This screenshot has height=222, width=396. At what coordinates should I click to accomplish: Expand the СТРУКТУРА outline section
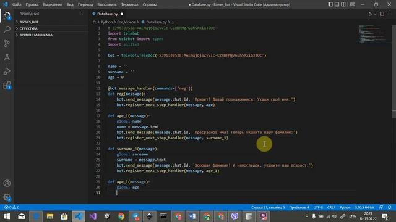[51, 28]
